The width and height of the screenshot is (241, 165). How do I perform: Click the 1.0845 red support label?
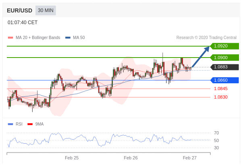point(221,89)
